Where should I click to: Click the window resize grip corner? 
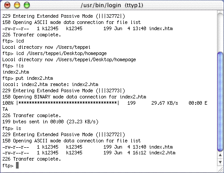(x=220, y=169)
